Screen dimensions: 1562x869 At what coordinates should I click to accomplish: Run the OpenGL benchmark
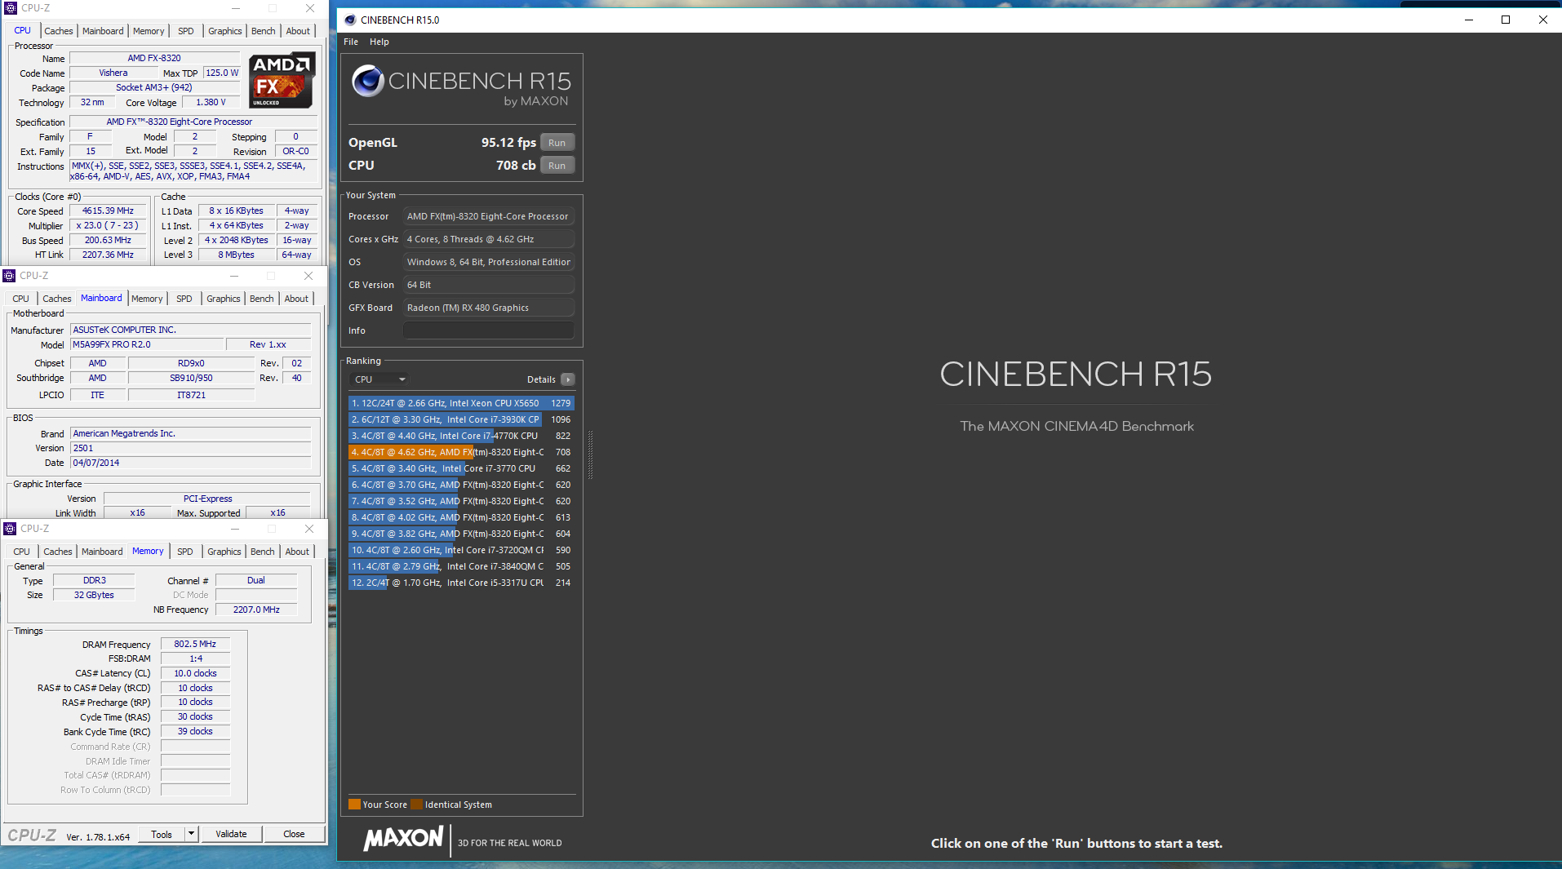[557, 143]
